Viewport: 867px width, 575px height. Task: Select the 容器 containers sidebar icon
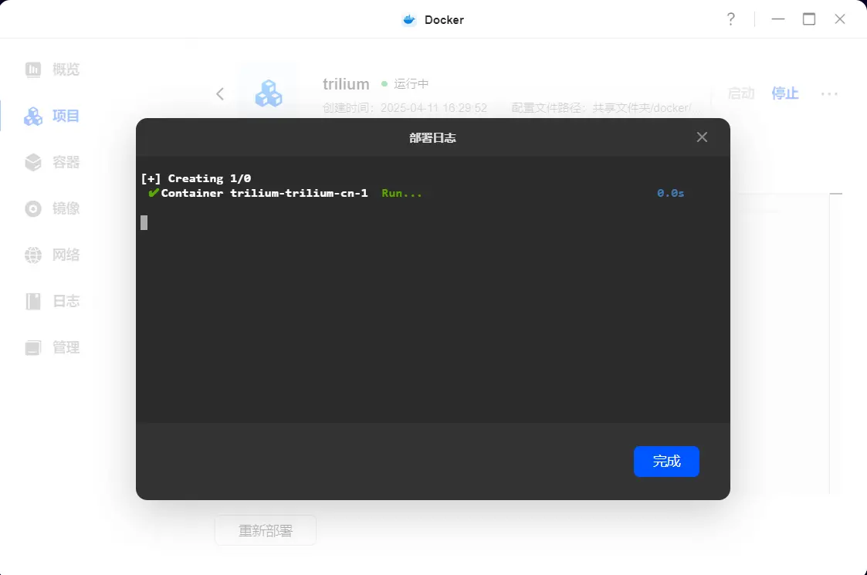point(33,163)
